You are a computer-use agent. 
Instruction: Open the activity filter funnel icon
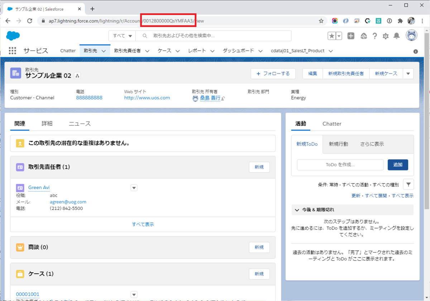pos(408,184)
